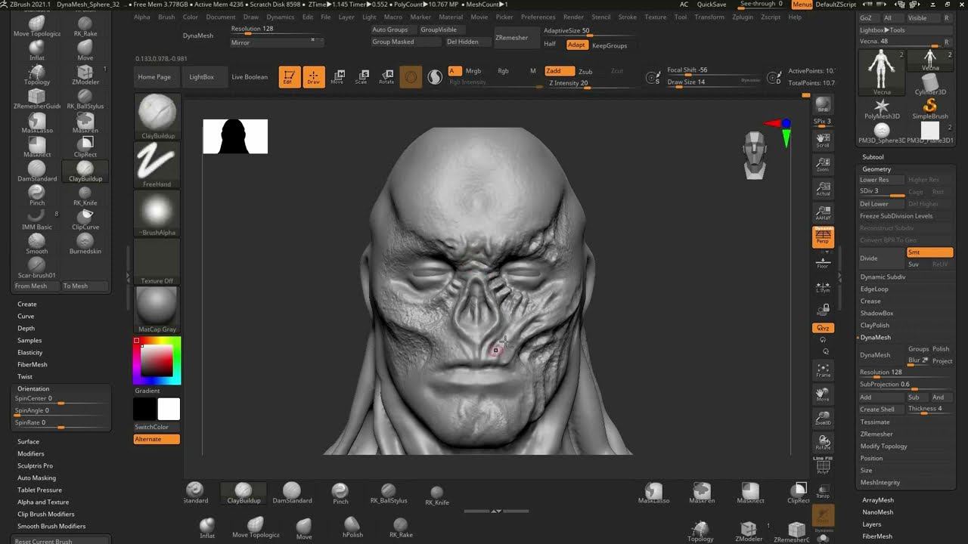The height and width of the screenshot is (544, 968).
Task: Click the AAHalf view icon
Action: (823, 213)
